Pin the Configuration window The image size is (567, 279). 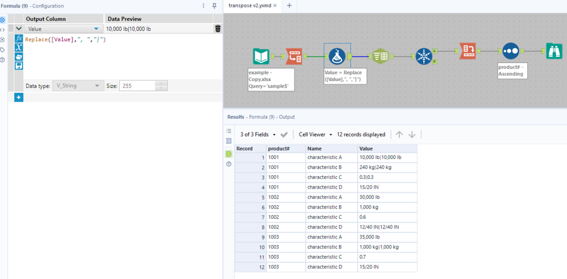coord(214,6)
